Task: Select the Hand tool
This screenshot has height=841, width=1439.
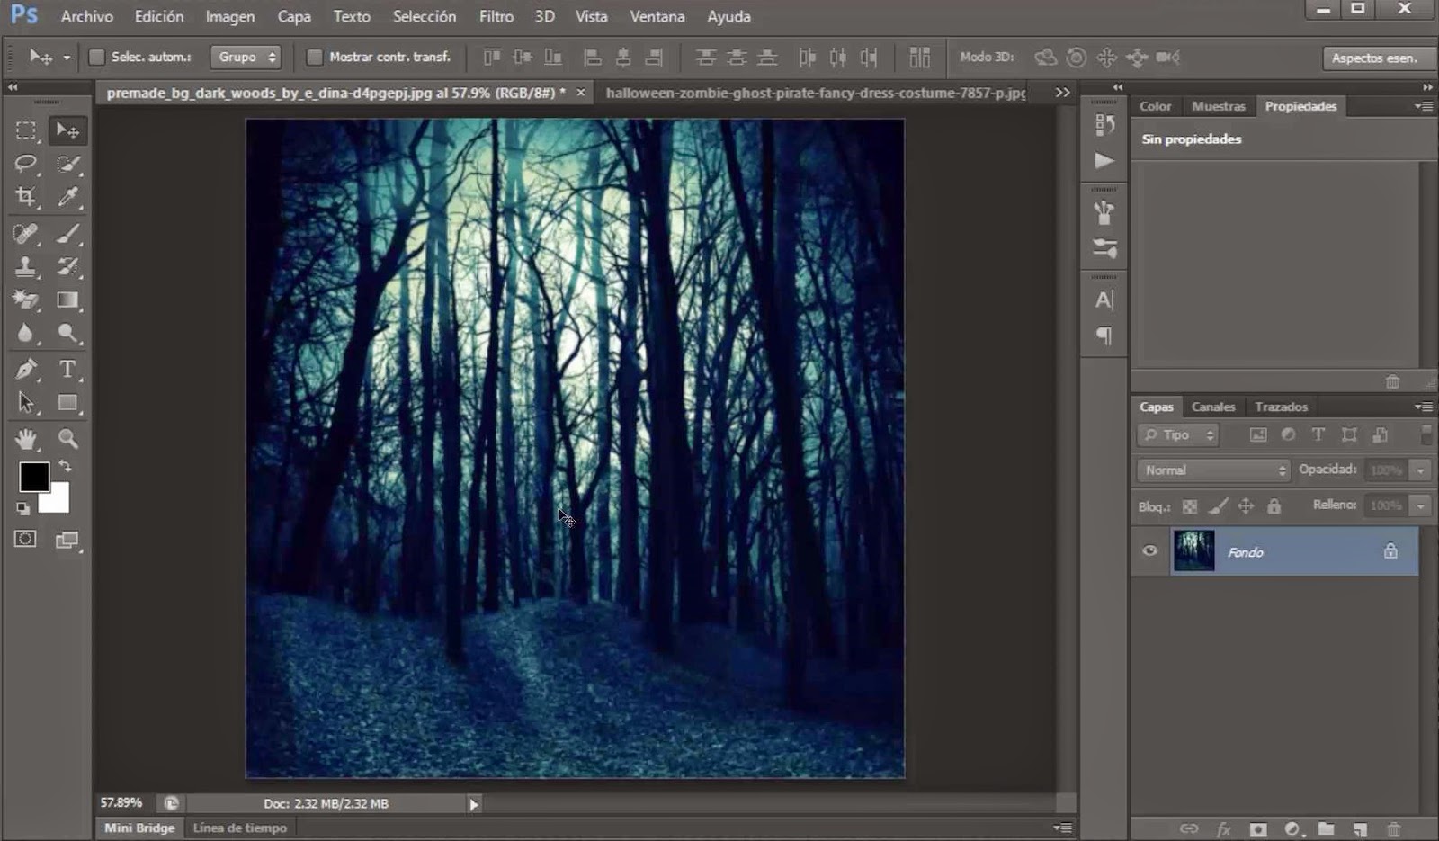Action: tap(25, 439)
